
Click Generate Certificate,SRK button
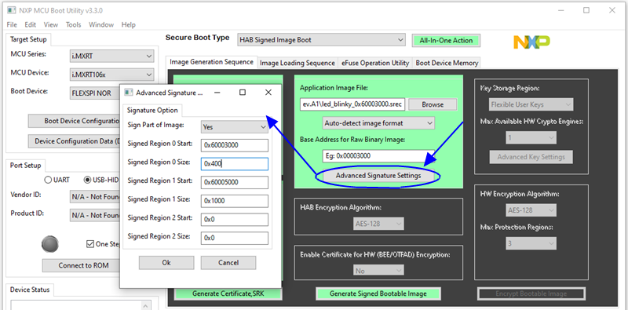coord(228,294)
